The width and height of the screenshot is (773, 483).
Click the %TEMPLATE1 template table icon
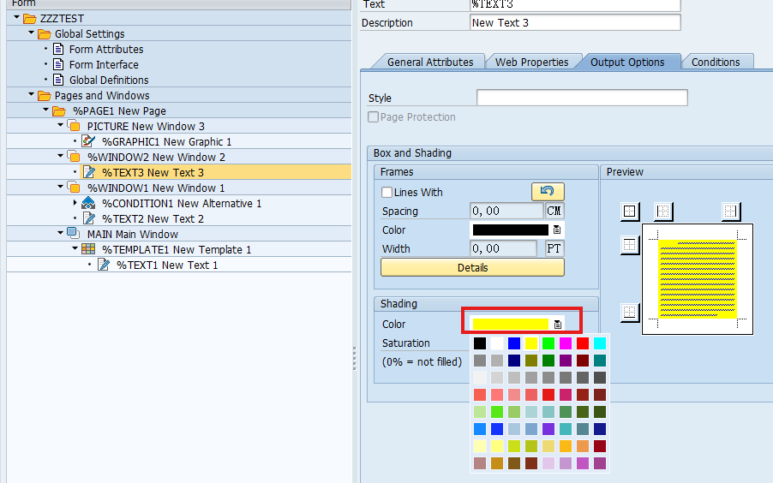[88, 249]
